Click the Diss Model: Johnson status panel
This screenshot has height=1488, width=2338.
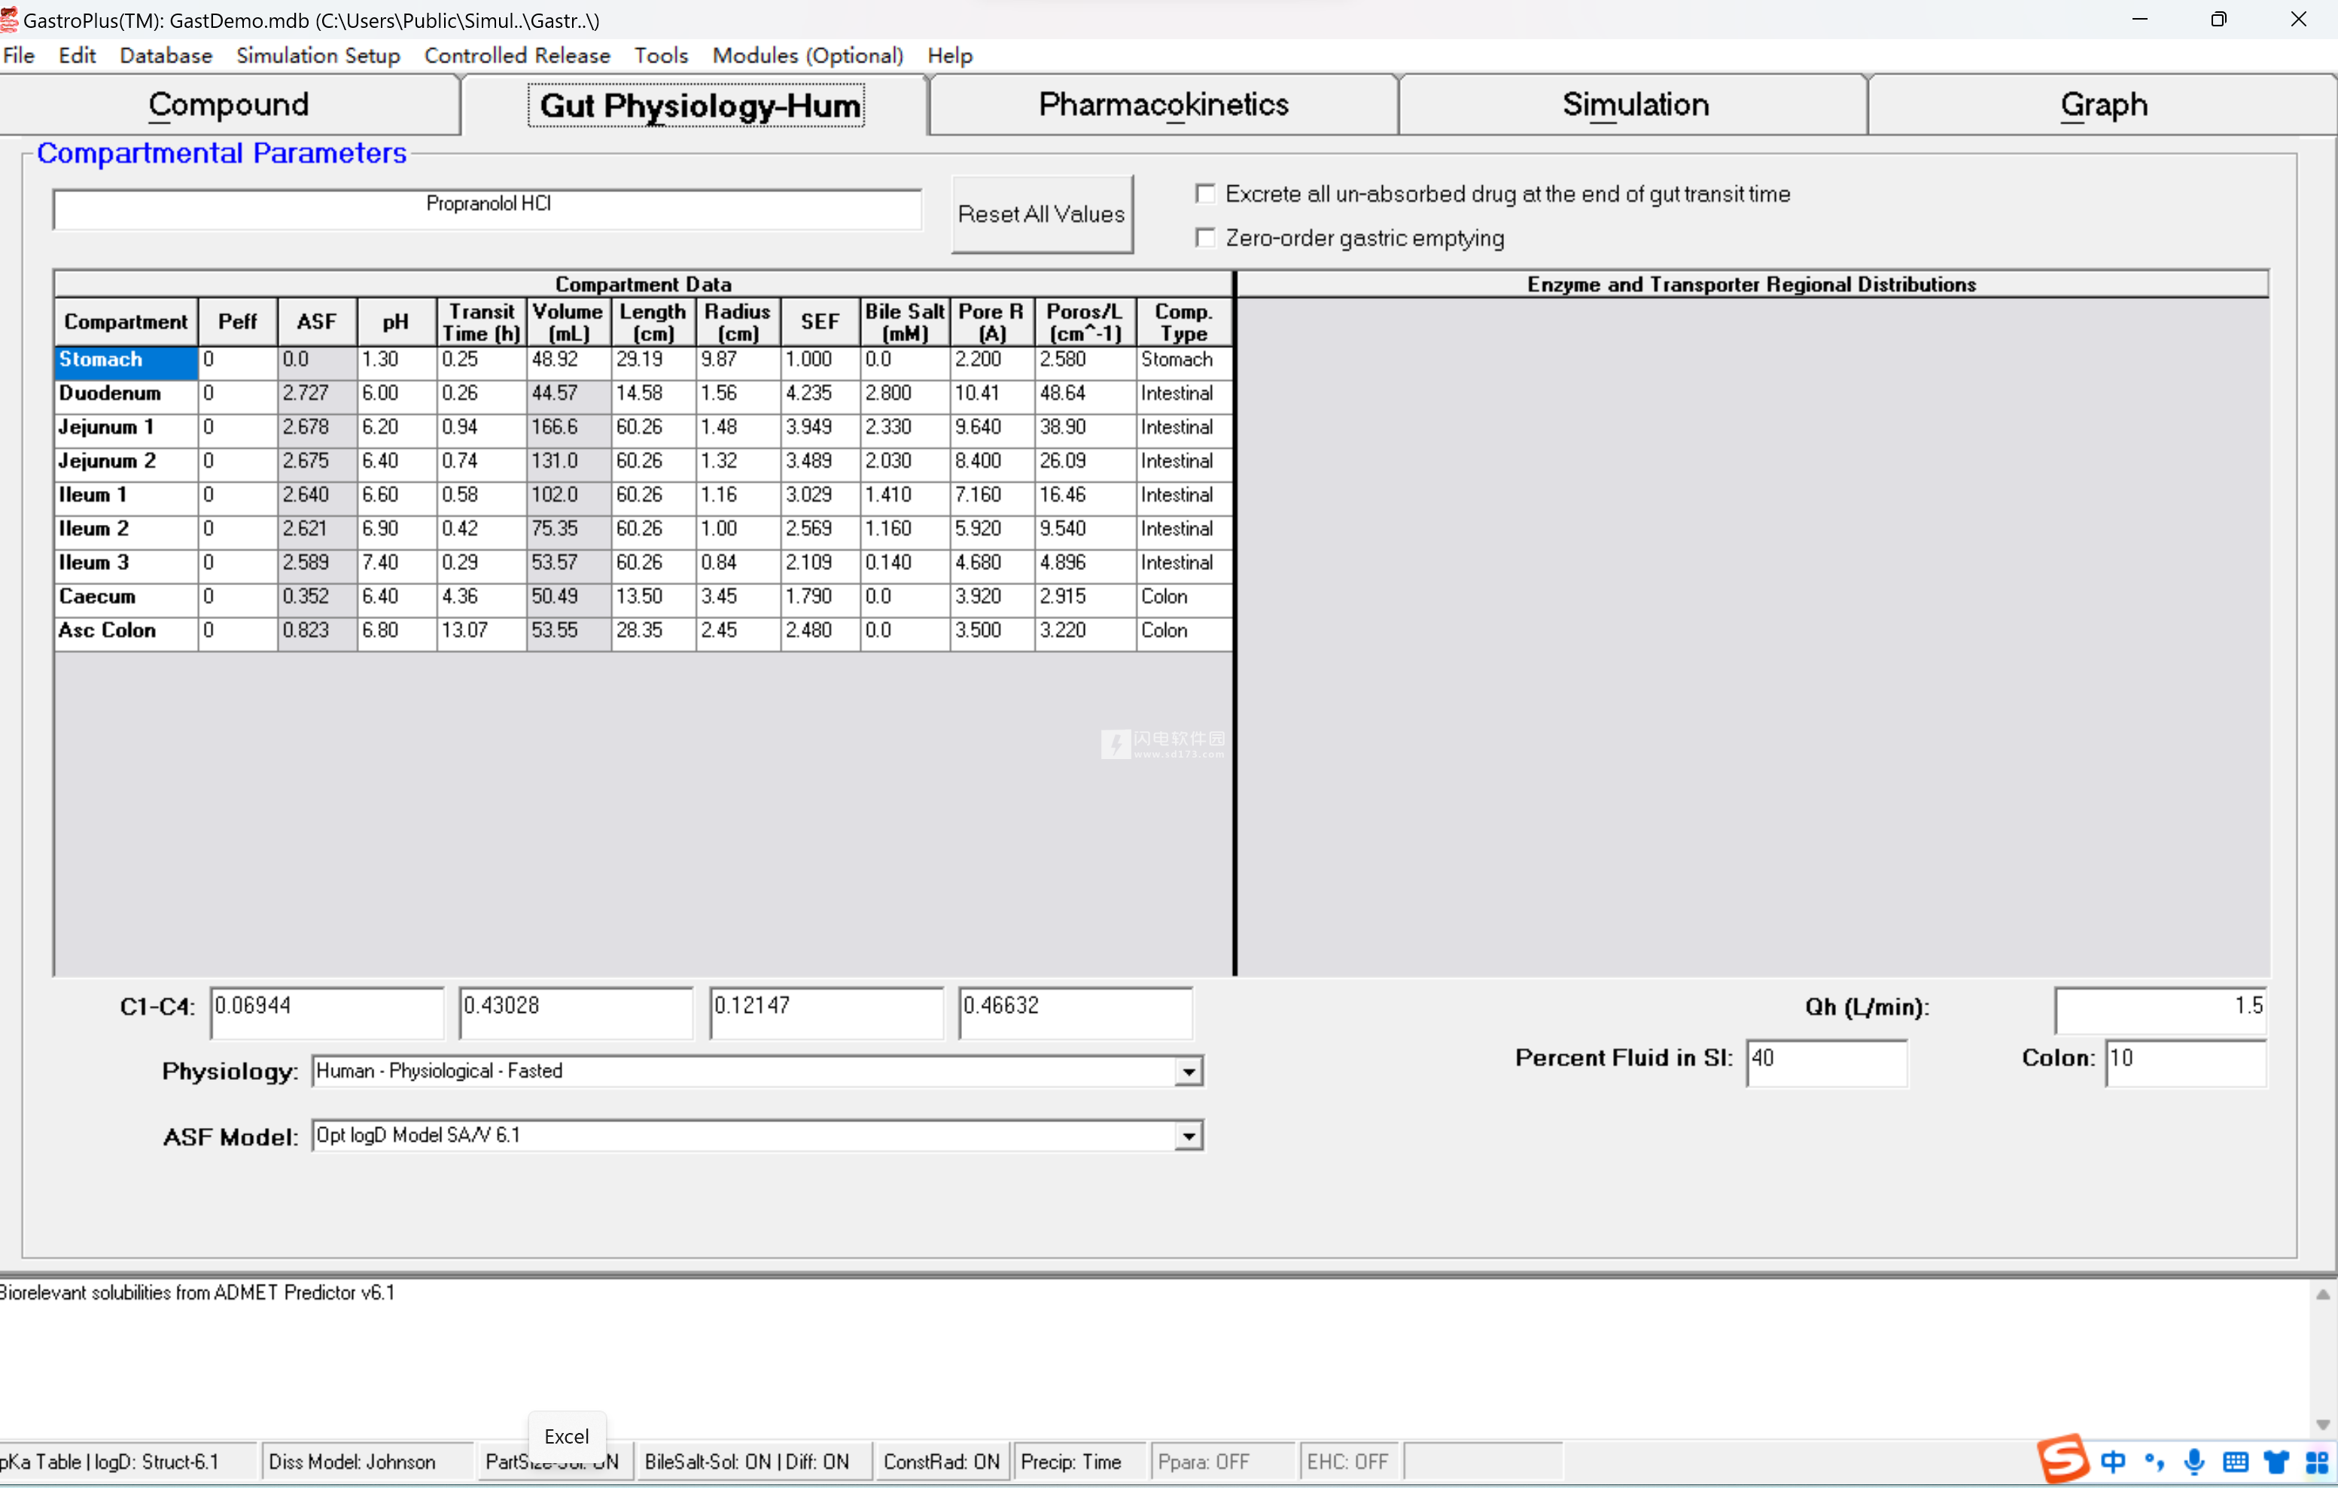pos(368,1462)
